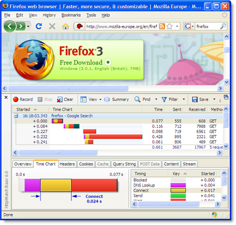Click the Record button in HttpWatch
The width and height of the screenshot is (236, 225).
(x=23, y=99)
